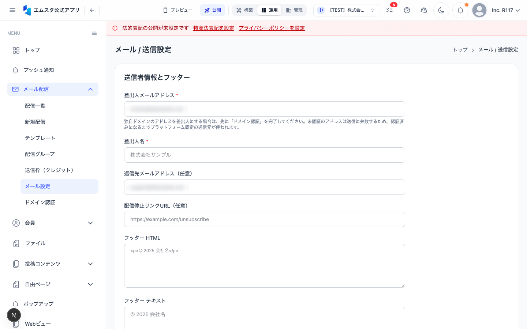Open 特商法表記を設定 link
Viewport: 527px width, 329px height.
coord(214,28)
